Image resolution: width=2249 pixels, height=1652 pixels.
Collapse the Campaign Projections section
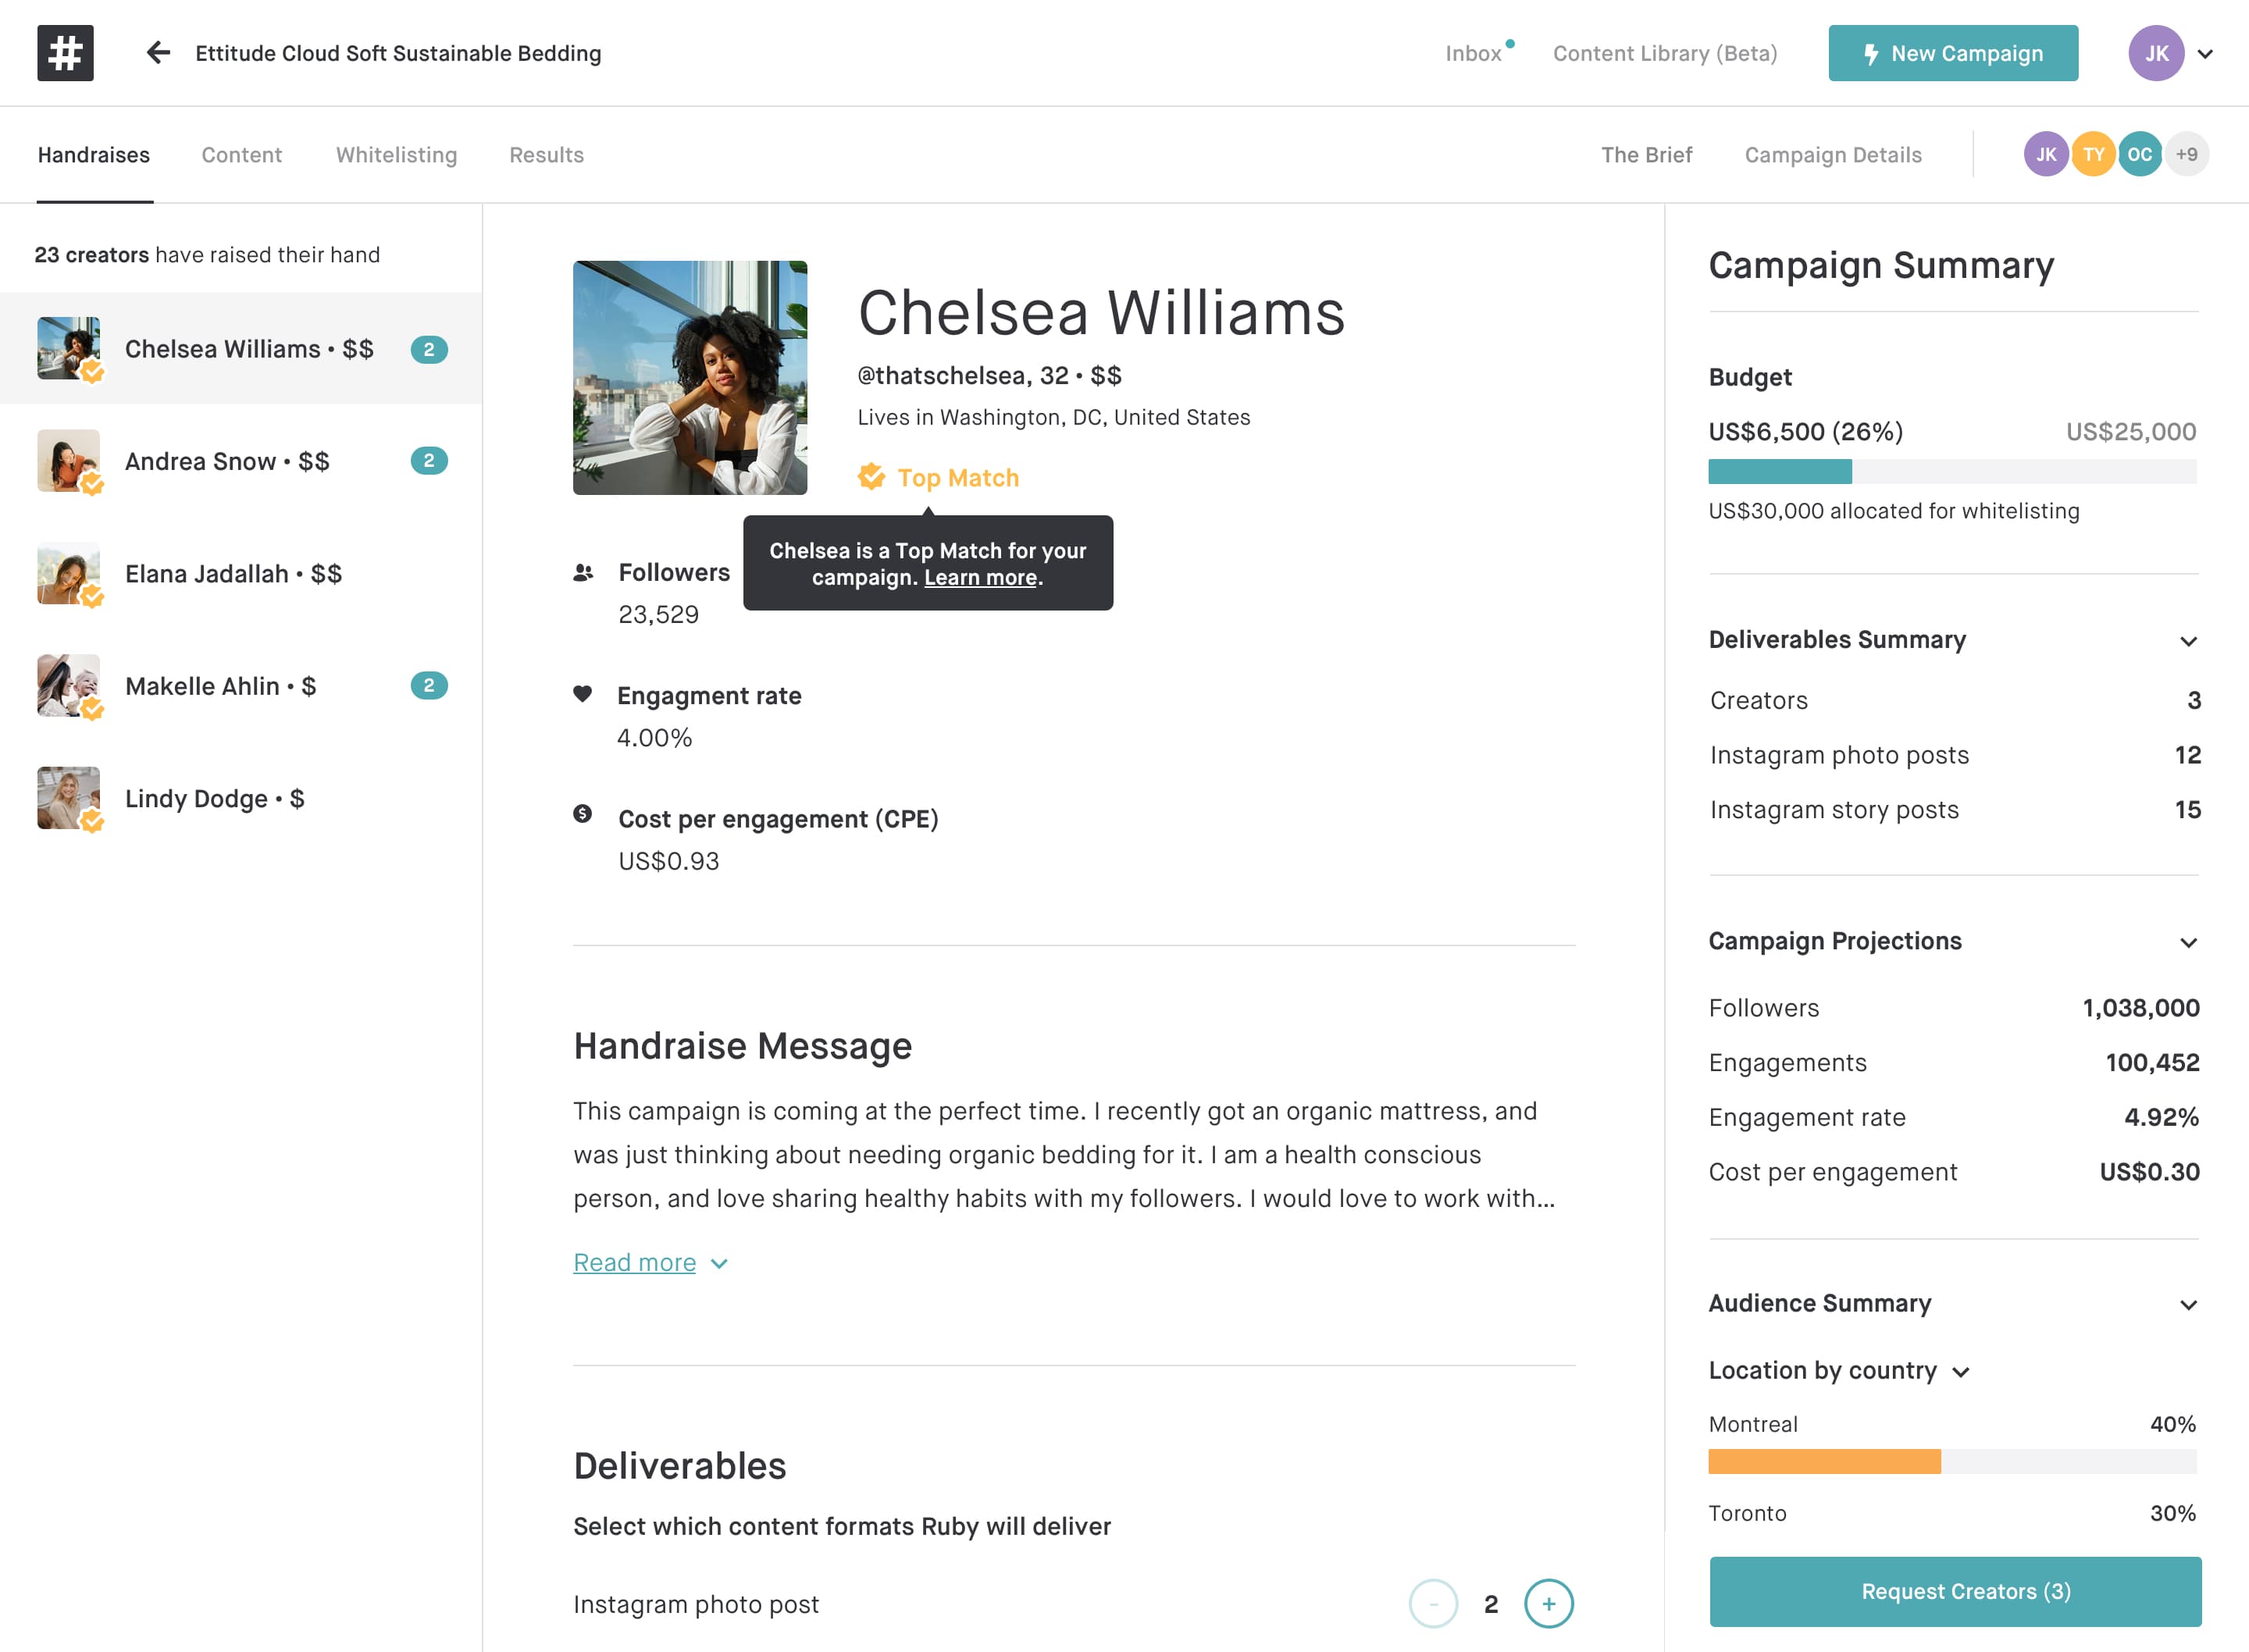(x=2188, y=943)
